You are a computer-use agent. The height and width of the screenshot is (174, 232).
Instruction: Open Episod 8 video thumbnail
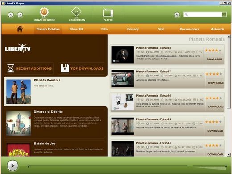pyautogui.click(x=123, y=55)
